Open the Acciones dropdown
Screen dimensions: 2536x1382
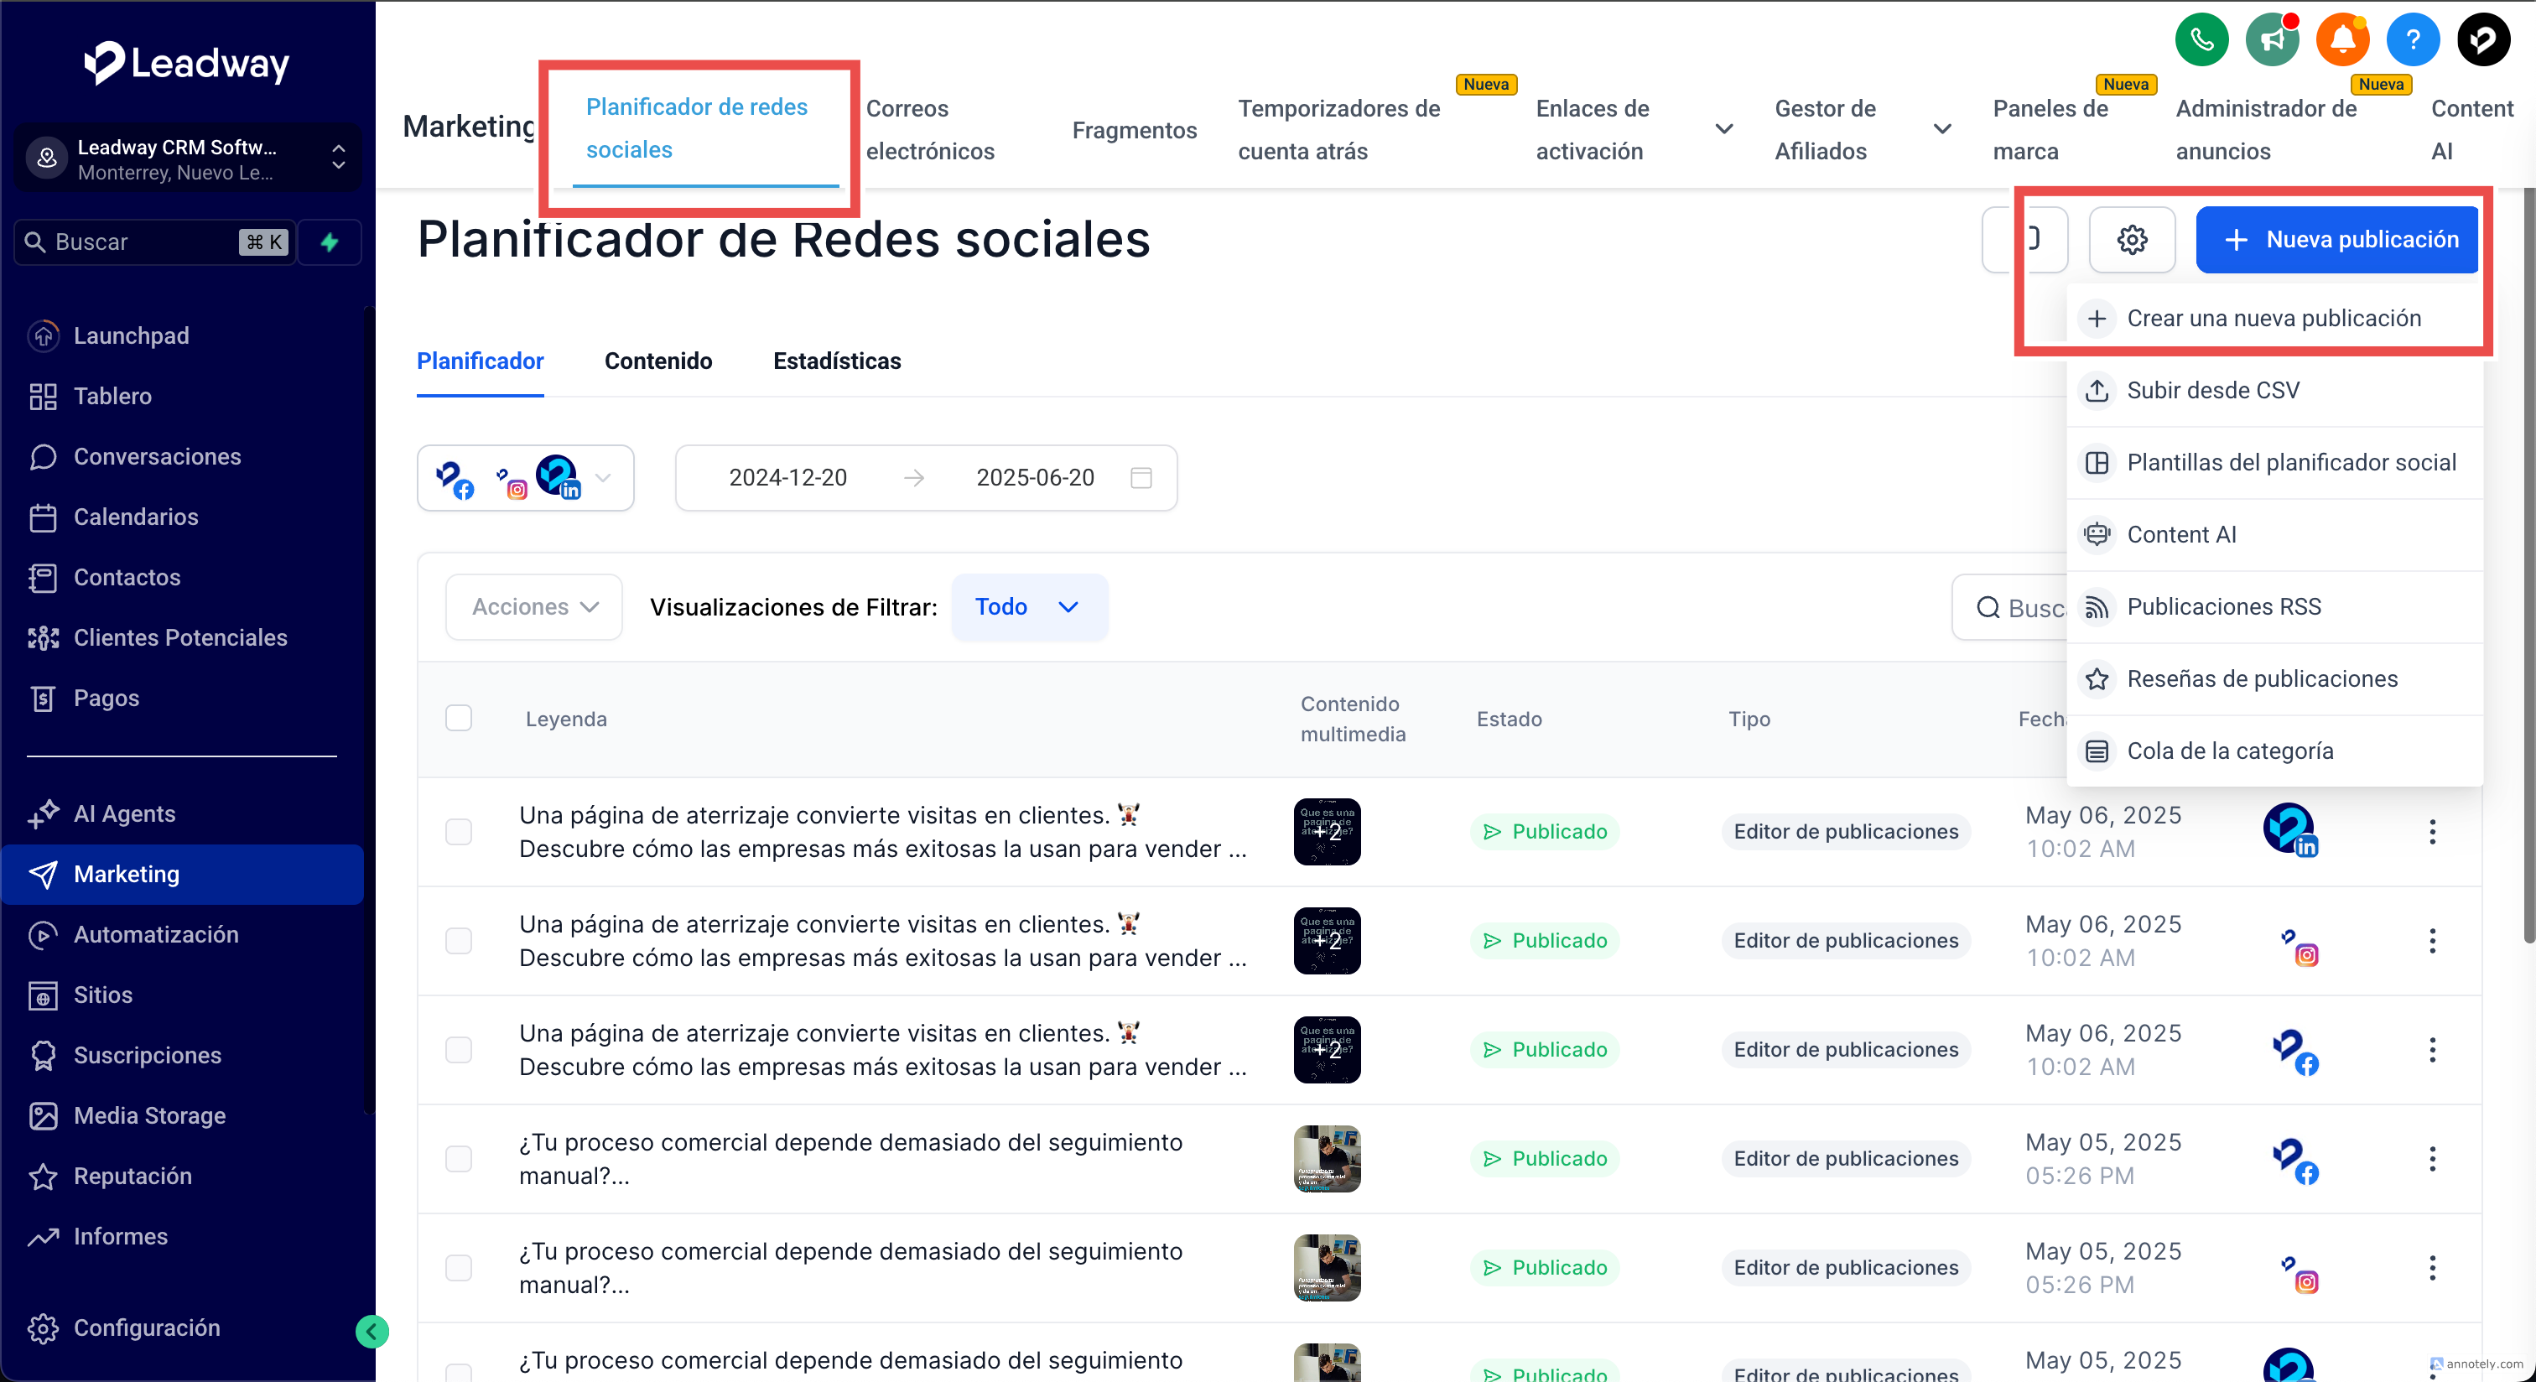(533, 607)
